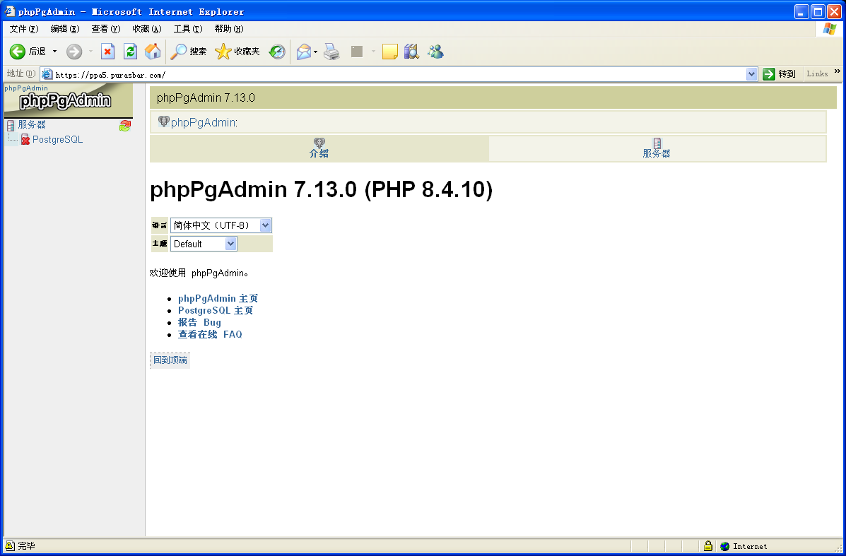The width and height of the screenshot is (846, 556).
Task: Click the Mail envelope icon
Action: click(304, 52)
